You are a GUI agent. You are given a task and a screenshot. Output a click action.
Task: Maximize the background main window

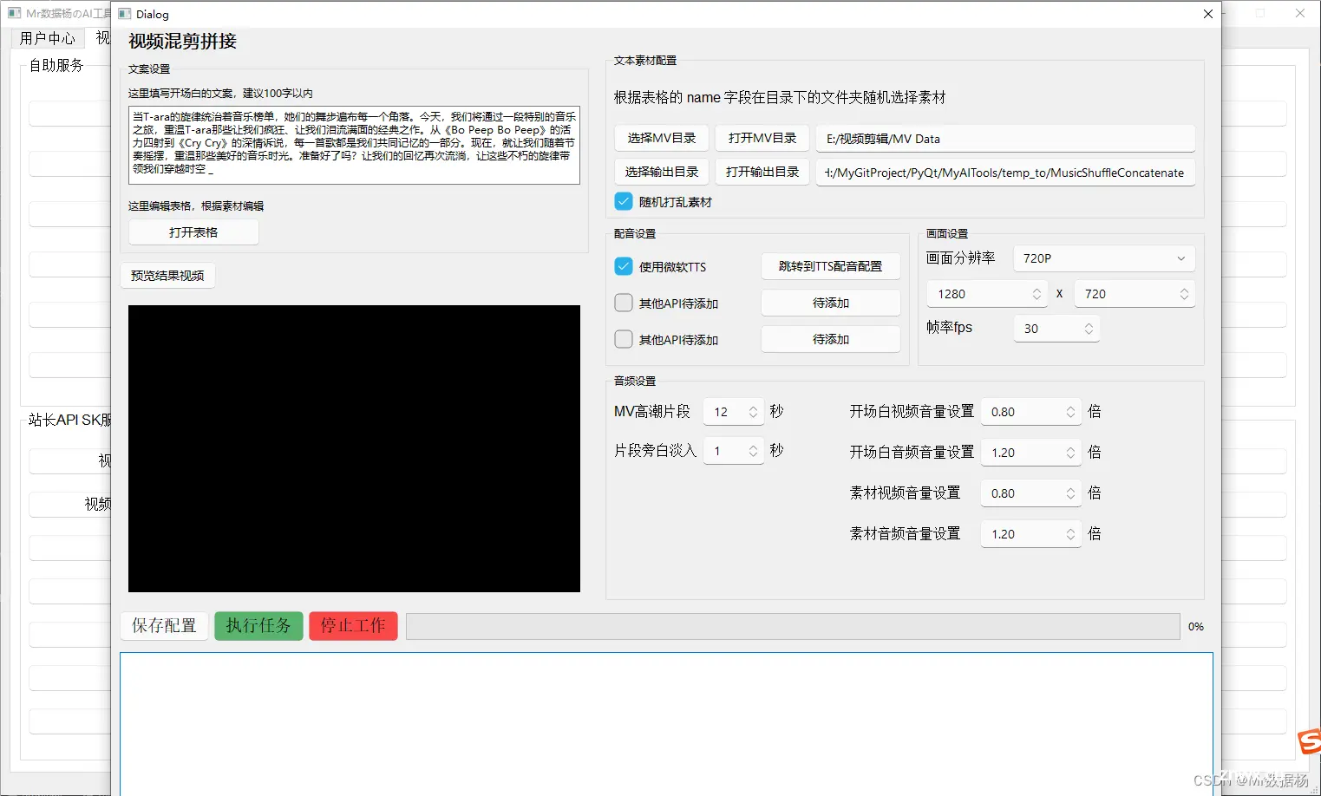coord(1260,13)
